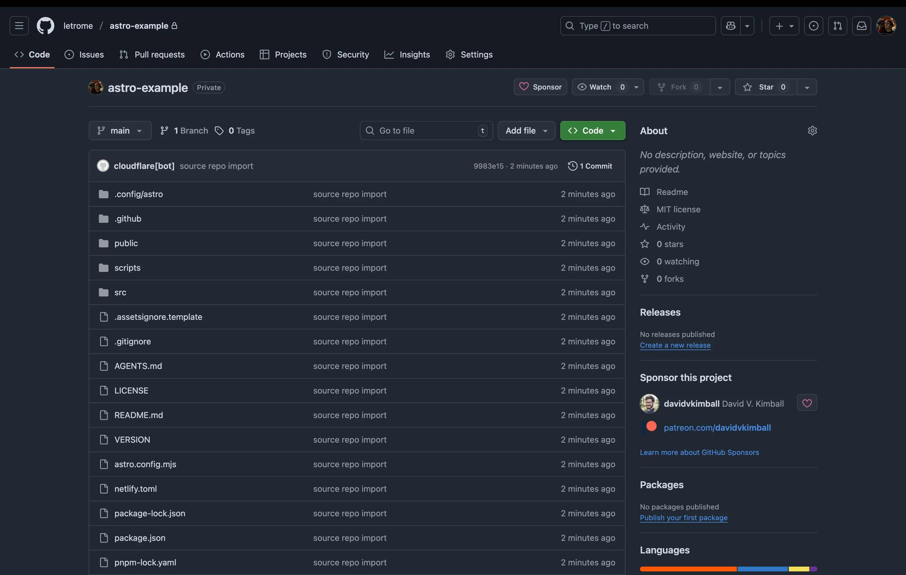Open the LICENSE file
Screen dimensions: 906x575
pyautogui.click(x=131, y=390)
